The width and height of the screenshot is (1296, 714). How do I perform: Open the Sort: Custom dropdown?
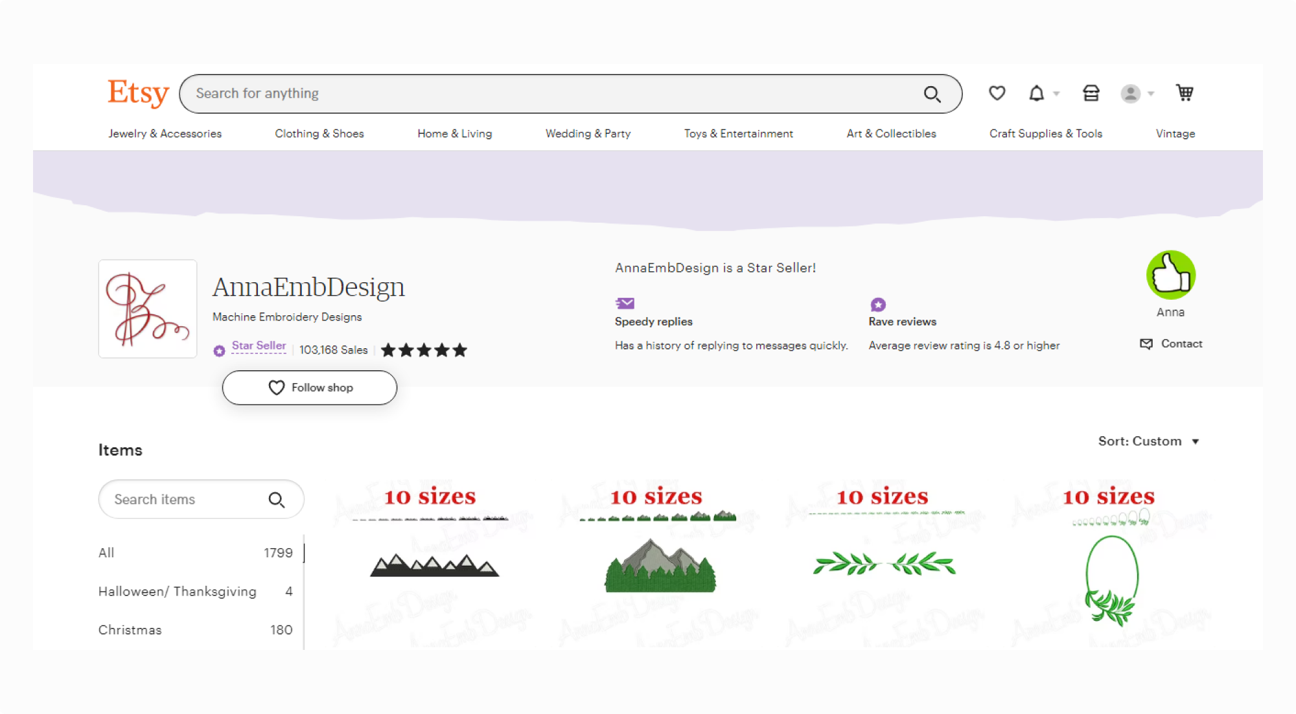pos(1148,441)
